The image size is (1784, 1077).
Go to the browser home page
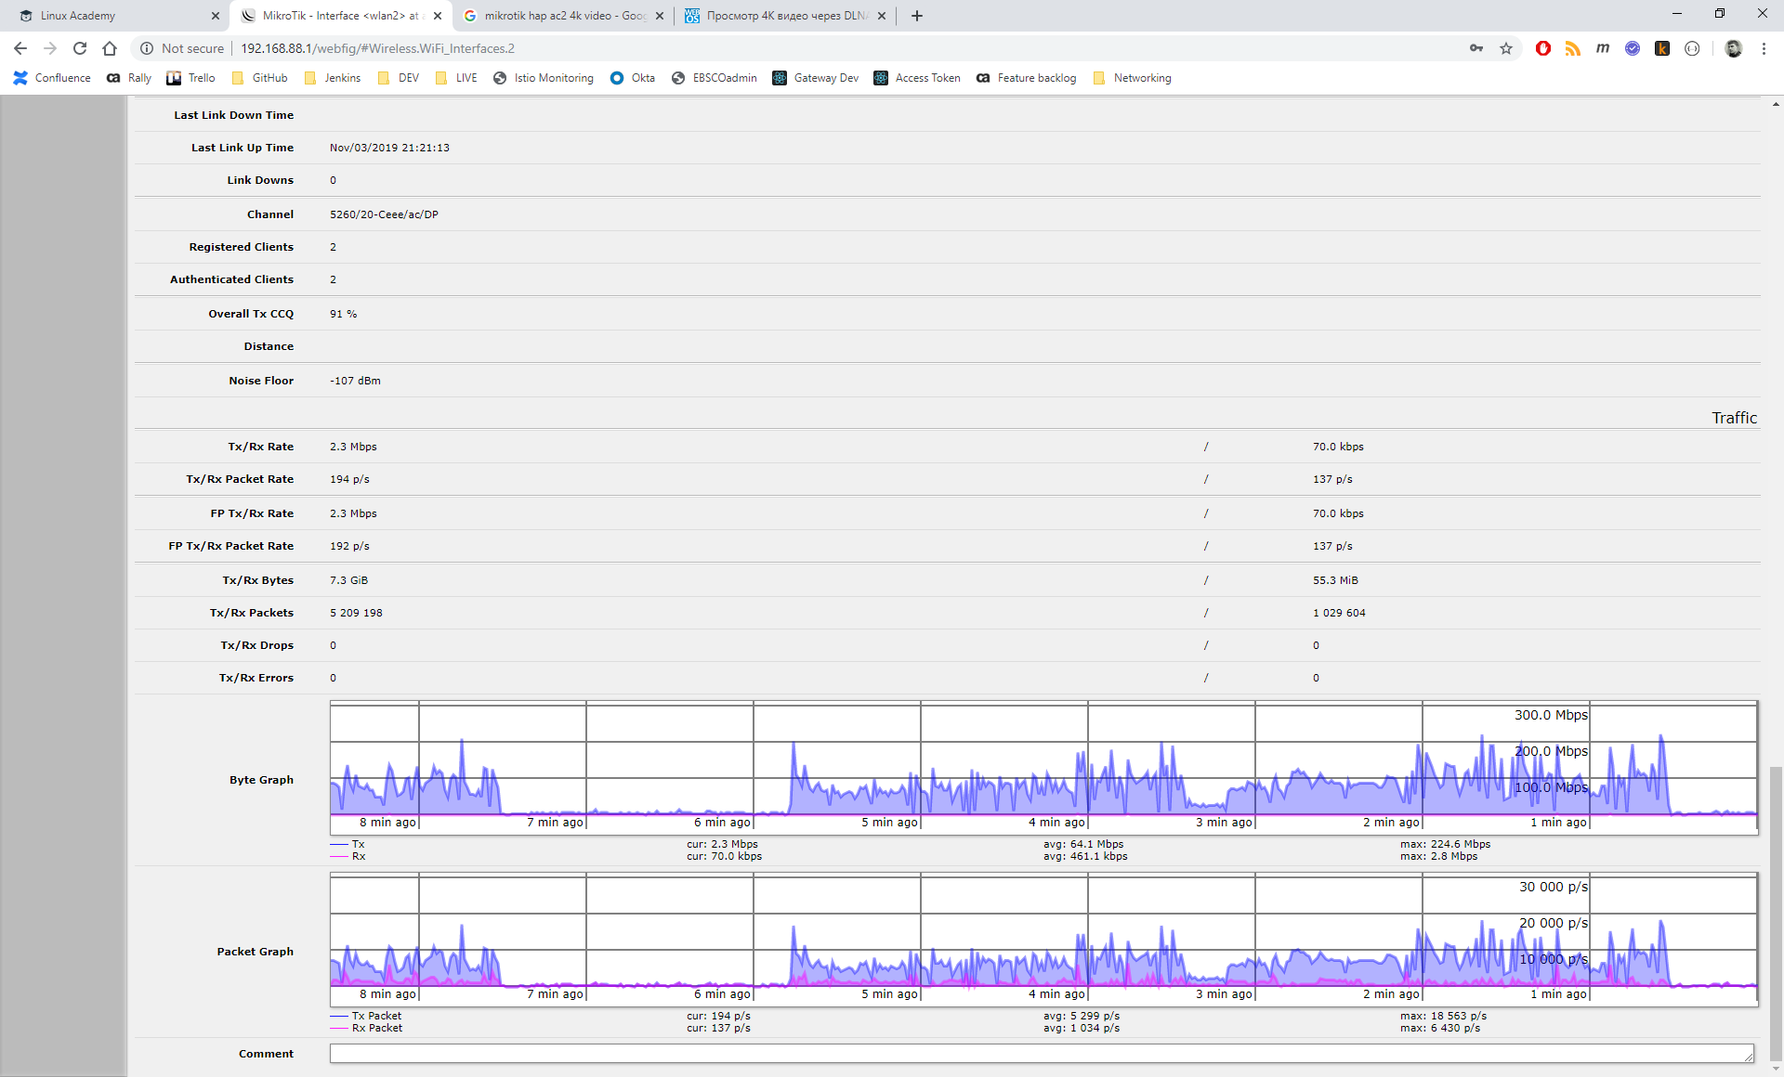[110, 48]
